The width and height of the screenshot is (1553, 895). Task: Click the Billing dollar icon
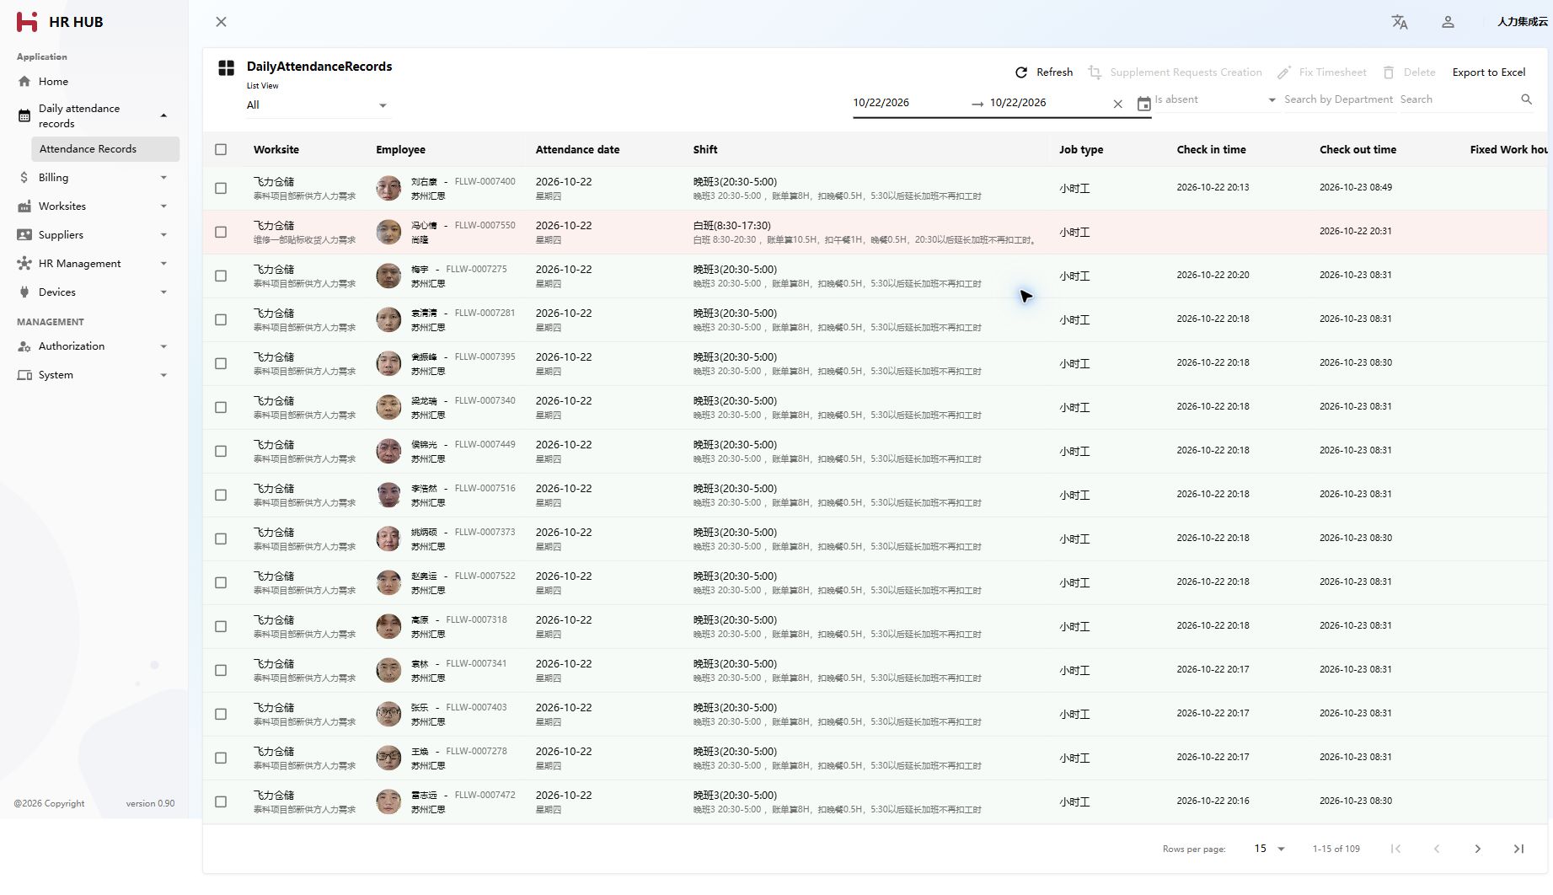(x=24, y=178)
